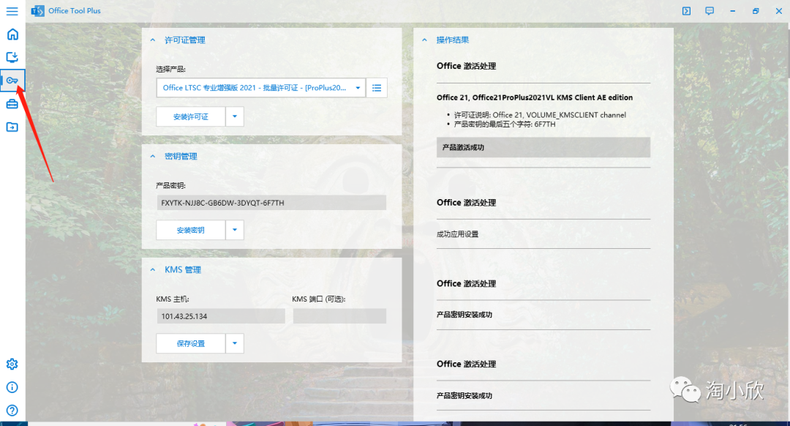Open the document conversion folder icon

[x=12, y=127]
